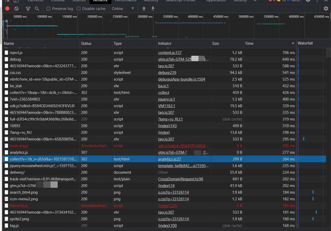Image resolution: width=331 pixels, height=231 pixels.
Task: Clear the network log
Action: click(x=17, y=9)
